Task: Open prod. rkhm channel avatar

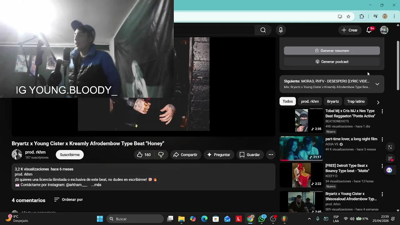Action: click(x=17, y=154)
